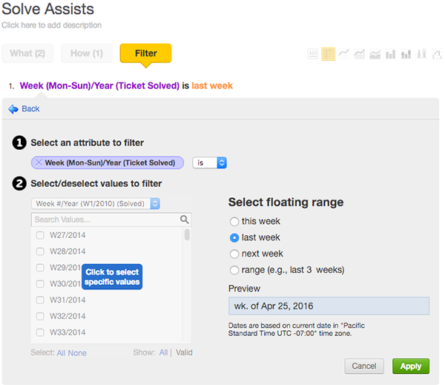Select the headline number report type icon

313,54
